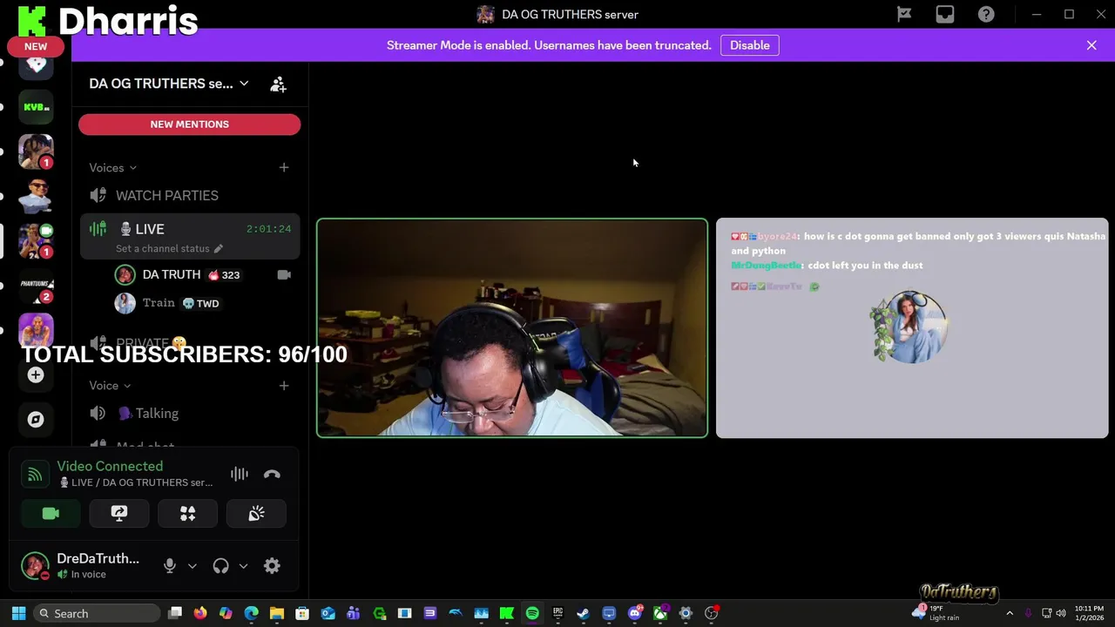This screenshot has height=627, width=1115.
Task: Collapse the Voice category
Action: pos(110,385)
